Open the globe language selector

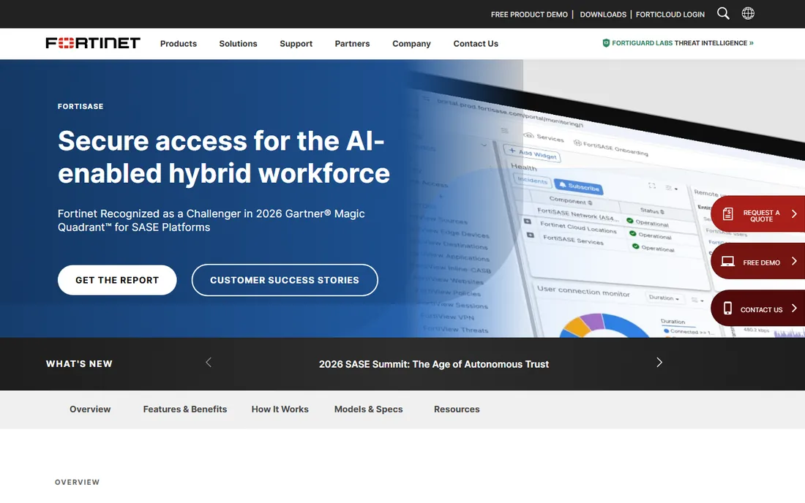748,13
